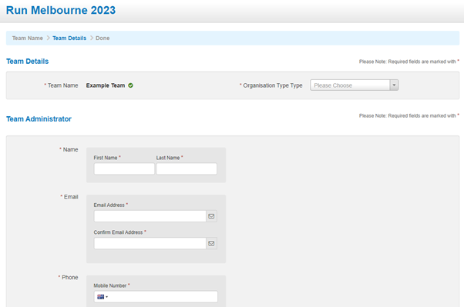Select the Team Details breadcrumb step
This screenshot has width=464, height=307.
click(x=69, y=38)
